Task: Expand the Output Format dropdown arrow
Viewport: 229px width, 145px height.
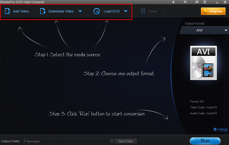Action: click(x=226, y=30)
